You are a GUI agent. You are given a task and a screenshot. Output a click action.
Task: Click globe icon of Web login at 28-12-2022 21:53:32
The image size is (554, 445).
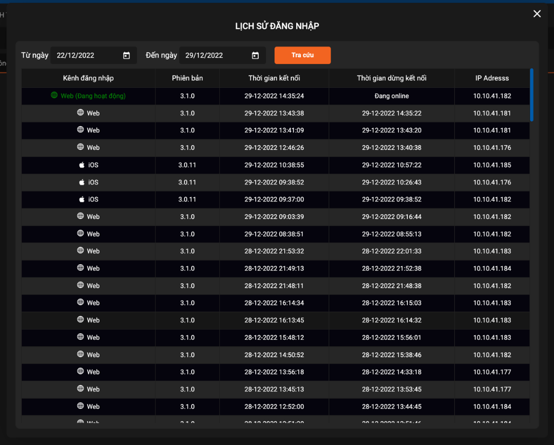coord(80,251)
